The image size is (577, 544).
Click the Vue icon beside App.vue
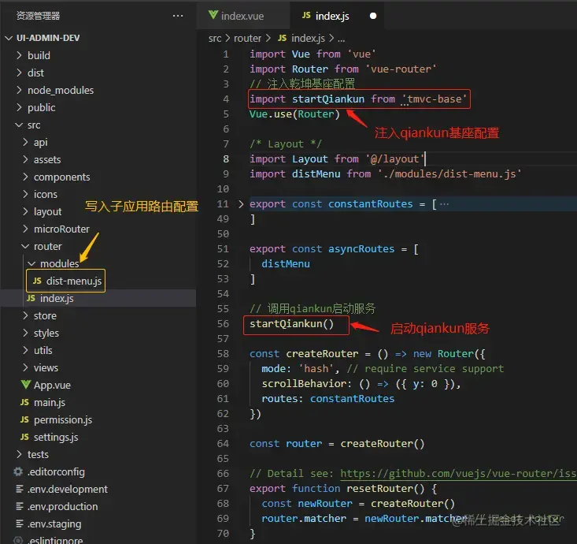click(26, 385)
